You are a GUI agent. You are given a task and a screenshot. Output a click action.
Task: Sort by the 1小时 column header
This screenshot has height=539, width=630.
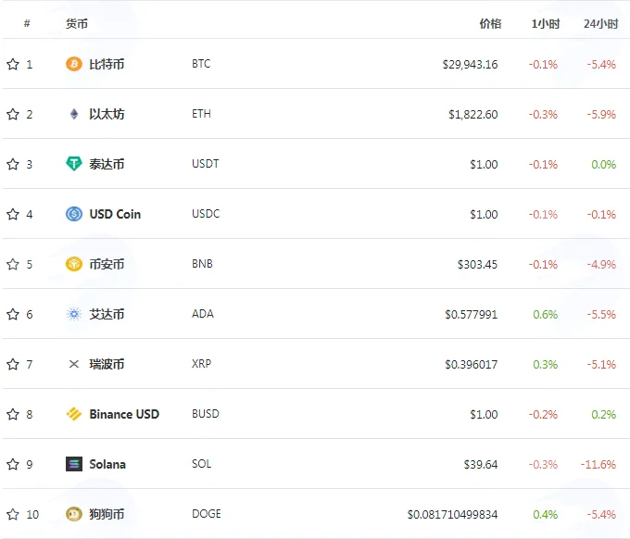coord(545,24)
